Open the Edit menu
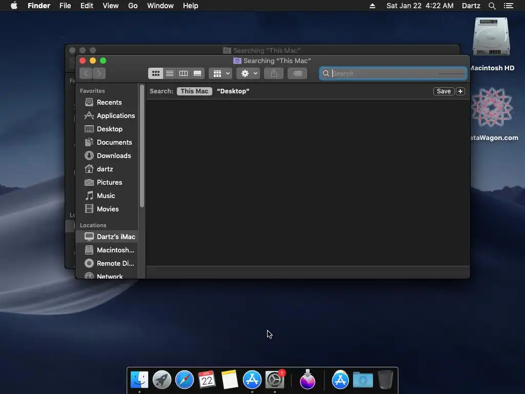 pos(87,6)
